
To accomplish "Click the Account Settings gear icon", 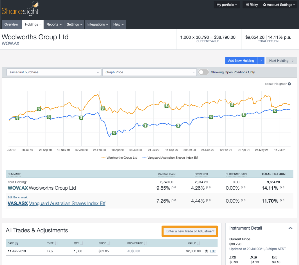I will click(x=264, y=5).
